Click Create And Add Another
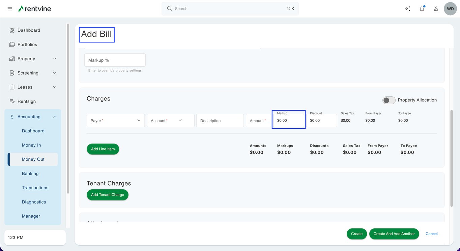Viewport: 460px width, 251px height. (x=394, y=234)
